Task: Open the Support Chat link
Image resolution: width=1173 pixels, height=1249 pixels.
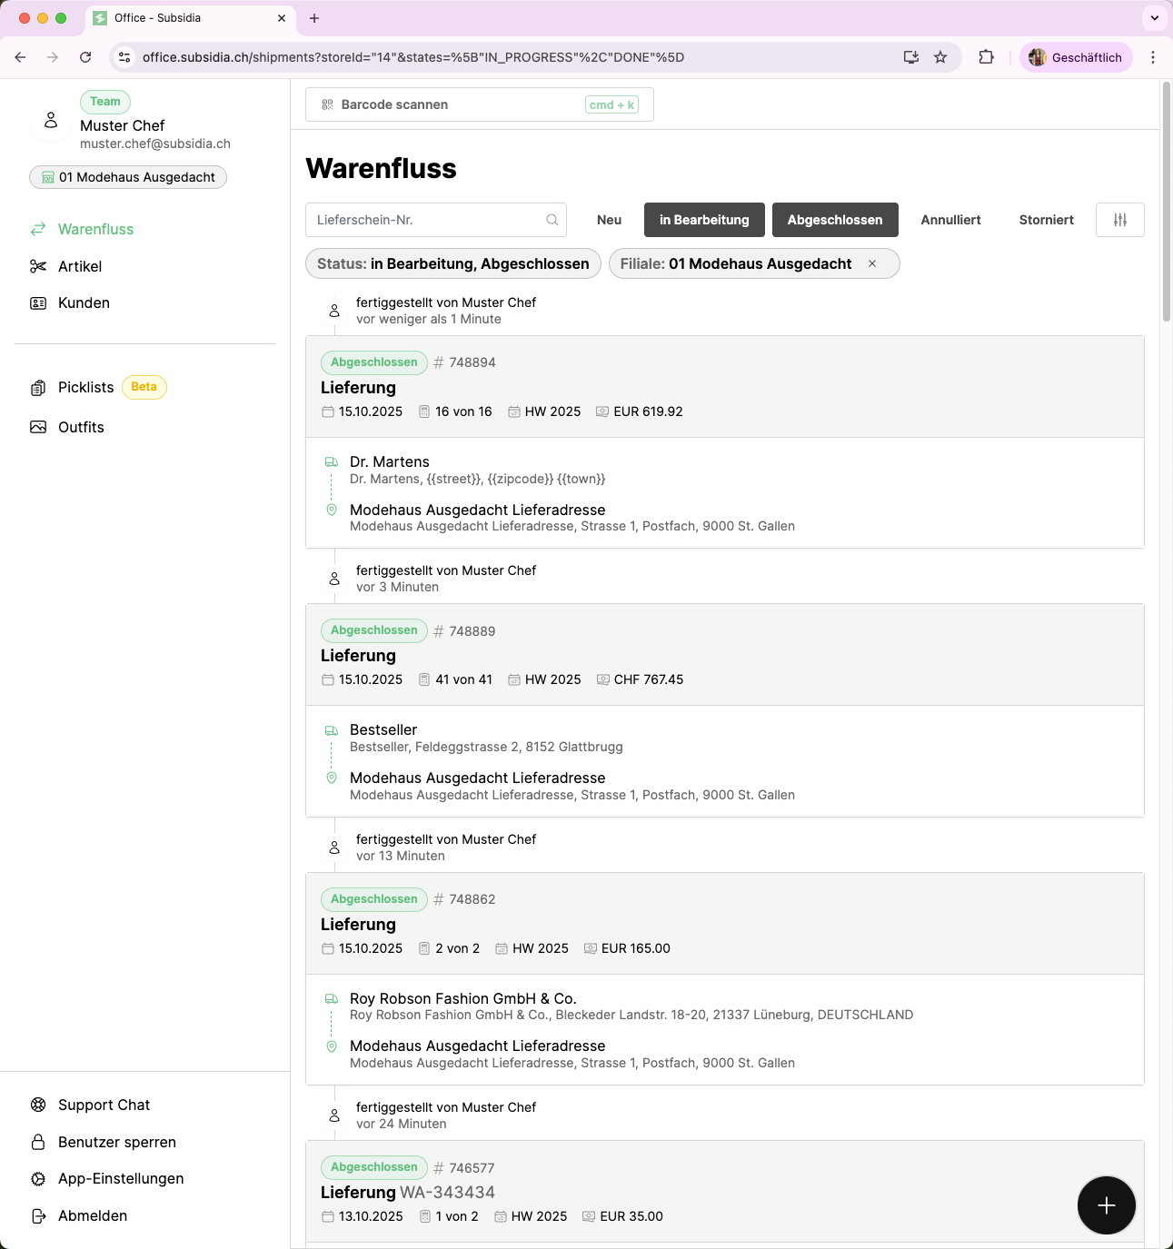Action: 104,1105
